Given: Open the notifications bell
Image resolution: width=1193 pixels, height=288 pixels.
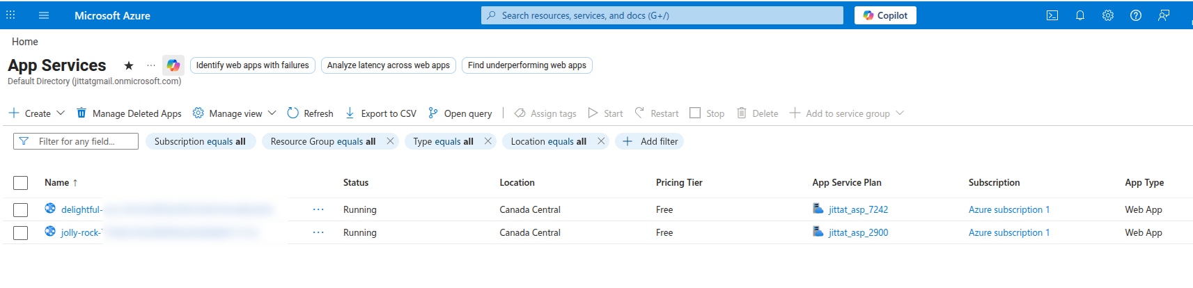Looking at the screenshot, I should coord(1080,15).
